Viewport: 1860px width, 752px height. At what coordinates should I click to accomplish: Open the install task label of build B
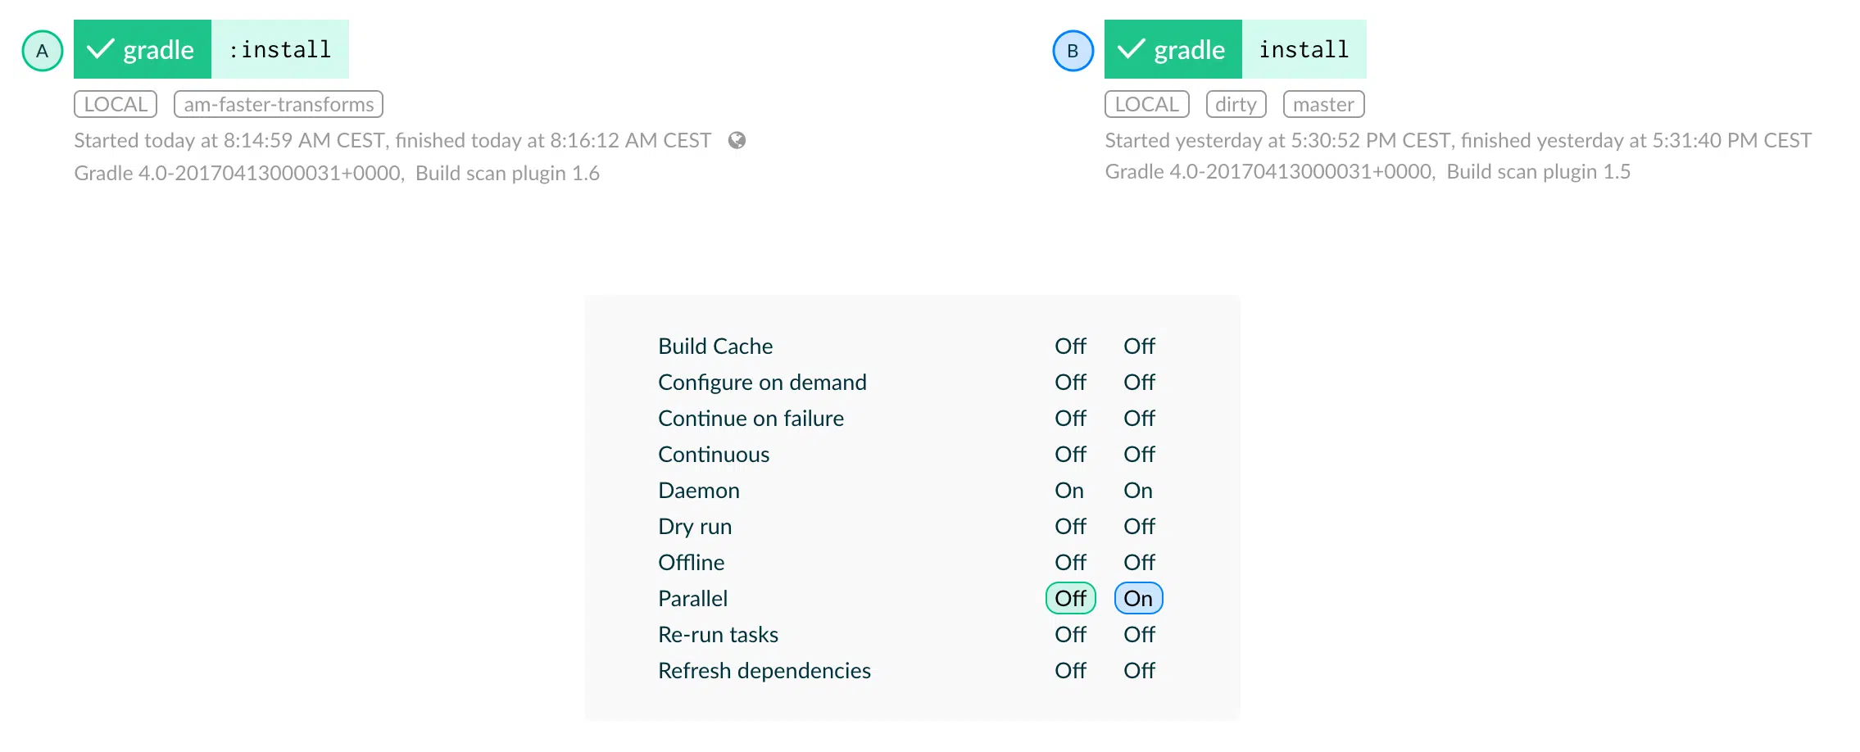[x=1304, y=49]
